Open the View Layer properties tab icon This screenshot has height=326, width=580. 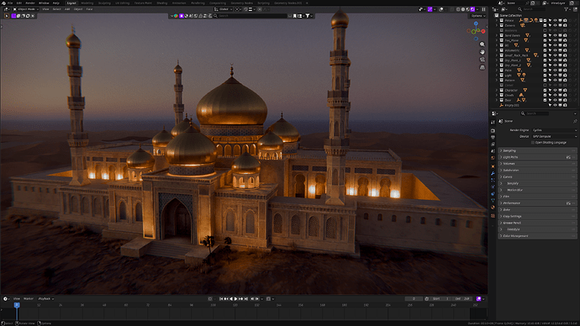coord(493,145)
